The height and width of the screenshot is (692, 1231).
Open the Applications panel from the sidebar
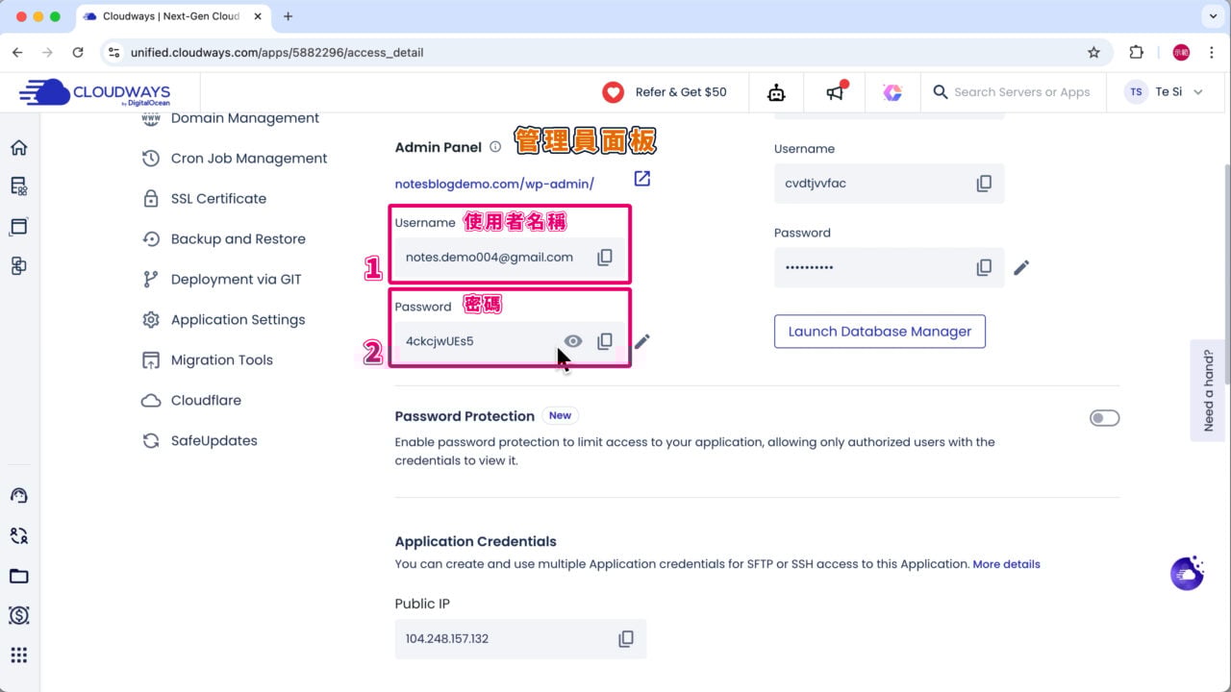(18, 226)
